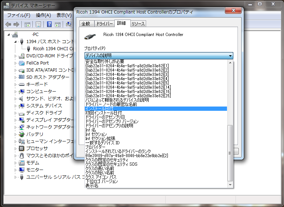Viewport: 284px width, 207px height.
Task: Select クラスの既定のセキュリティ SDS option
Action: pos(156,164)
